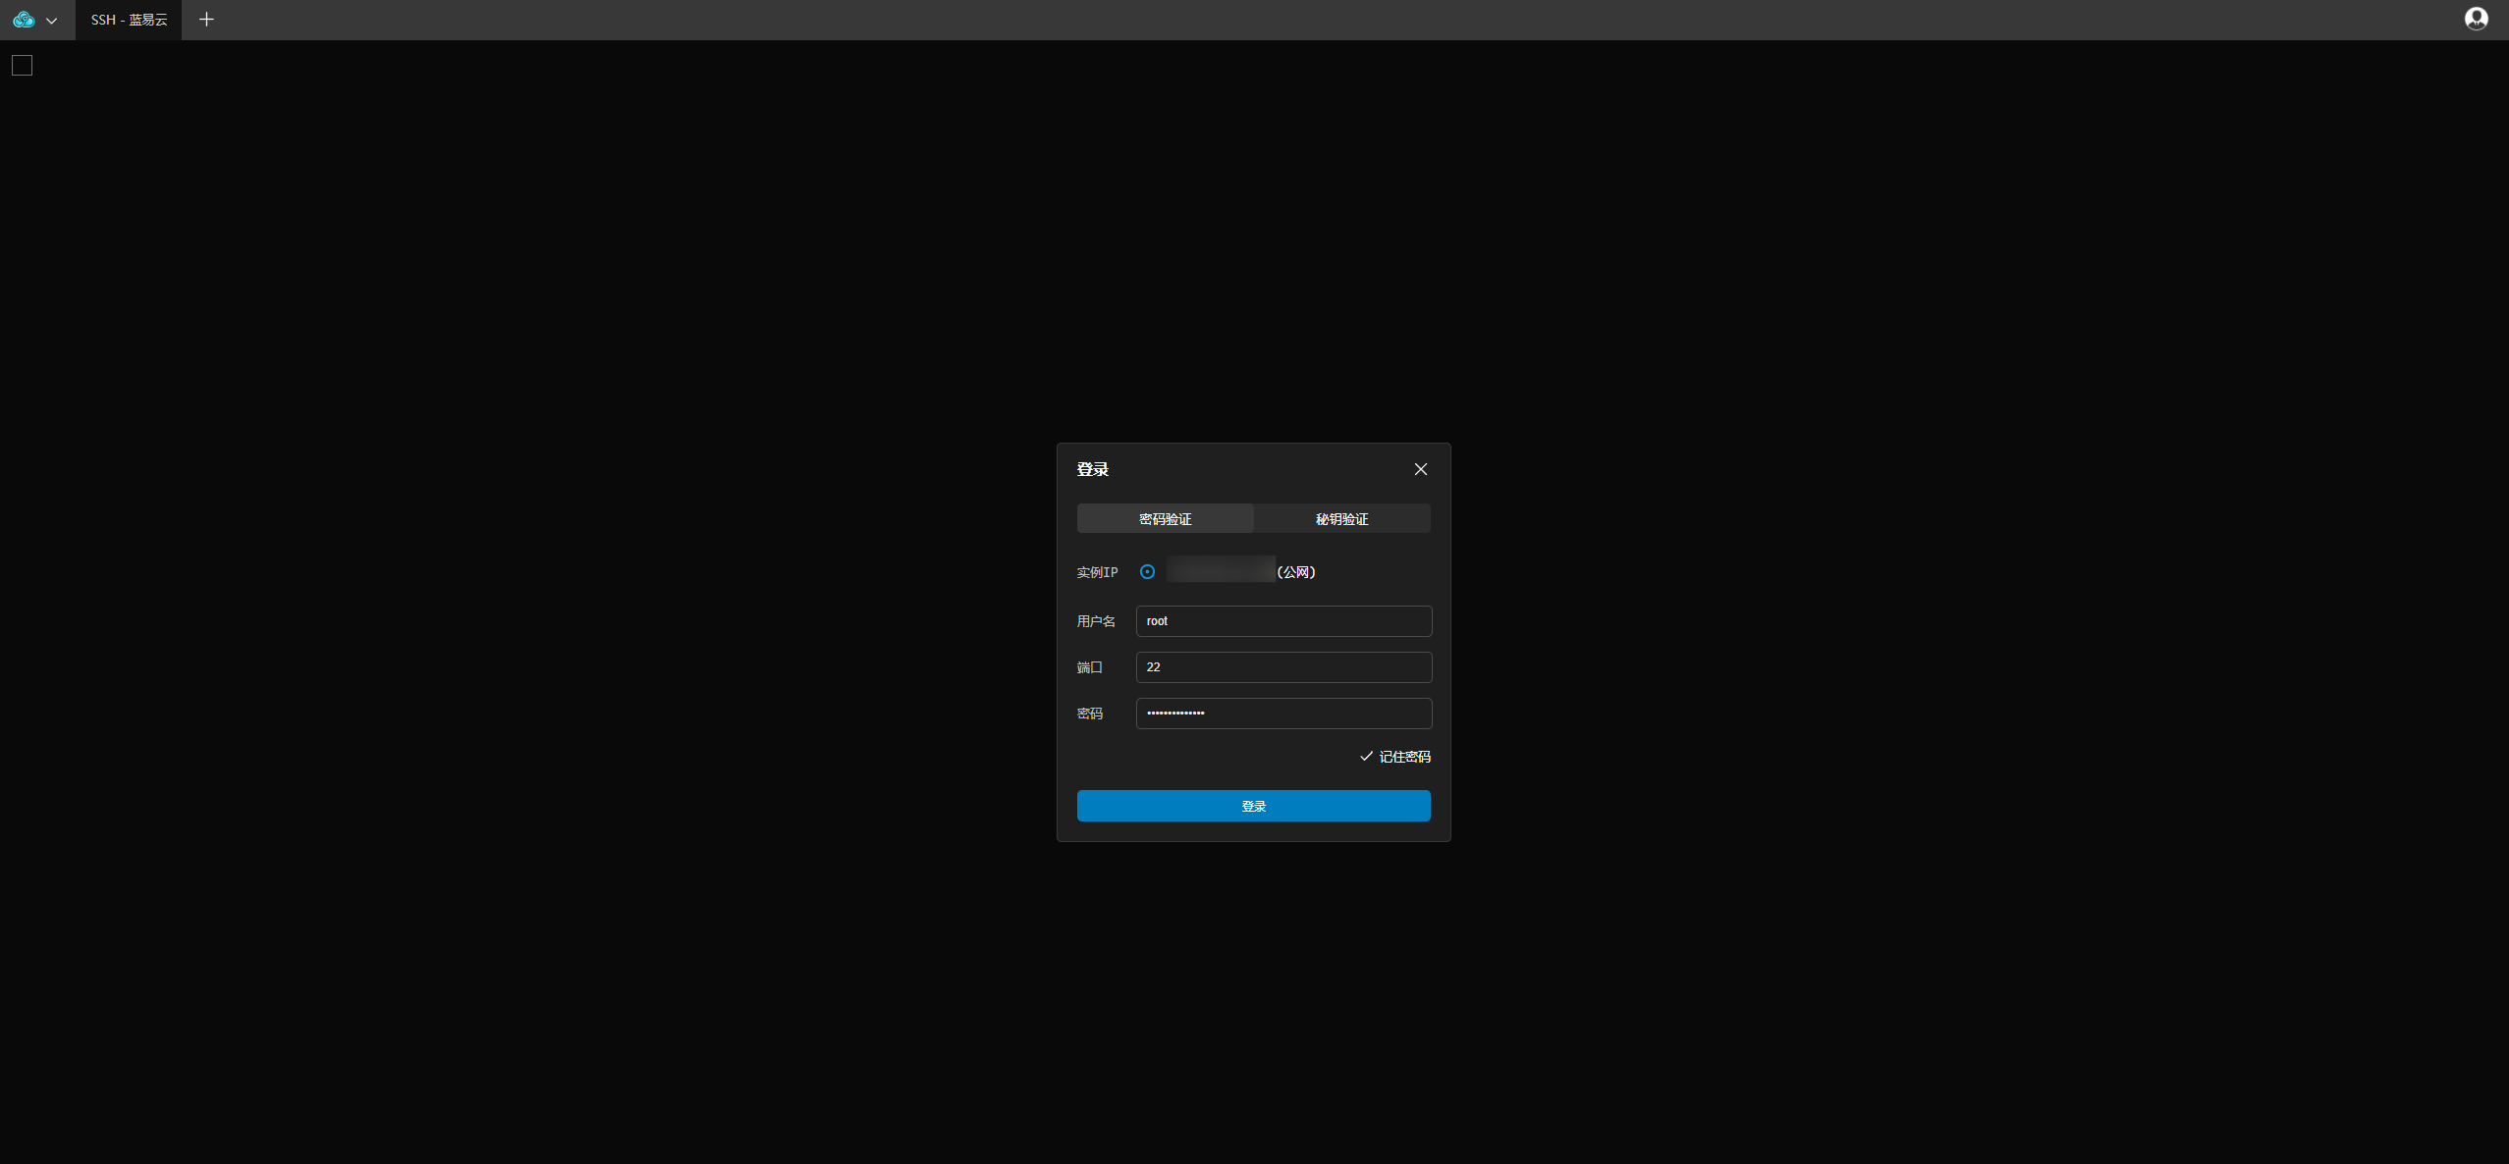Click the 实例IP label
The width and height of the screenshot is (2509, 1164).
point(1097,572)
